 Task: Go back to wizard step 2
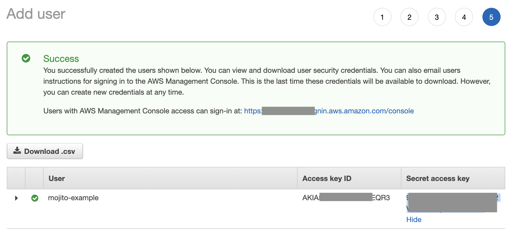click(409, 17)
